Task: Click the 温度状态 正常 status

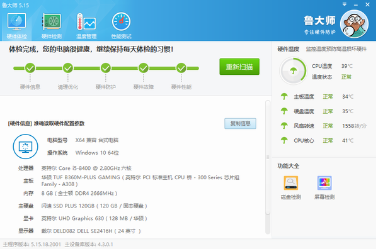Action: (331, 77)
